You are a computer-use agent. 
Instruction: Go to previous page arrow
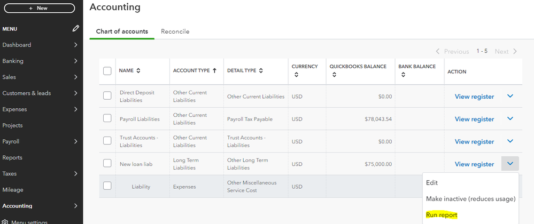tap(438, 52)
